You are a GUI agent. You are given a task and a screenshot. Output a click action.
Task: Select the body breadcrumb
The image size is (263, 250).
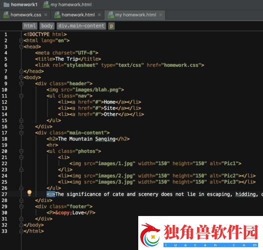point(47,26)
